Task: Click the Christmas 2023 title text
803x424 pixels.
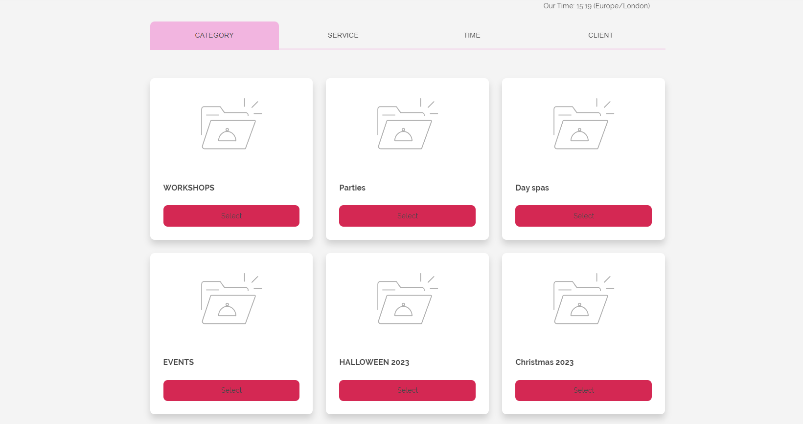Action: click(544, 362)
